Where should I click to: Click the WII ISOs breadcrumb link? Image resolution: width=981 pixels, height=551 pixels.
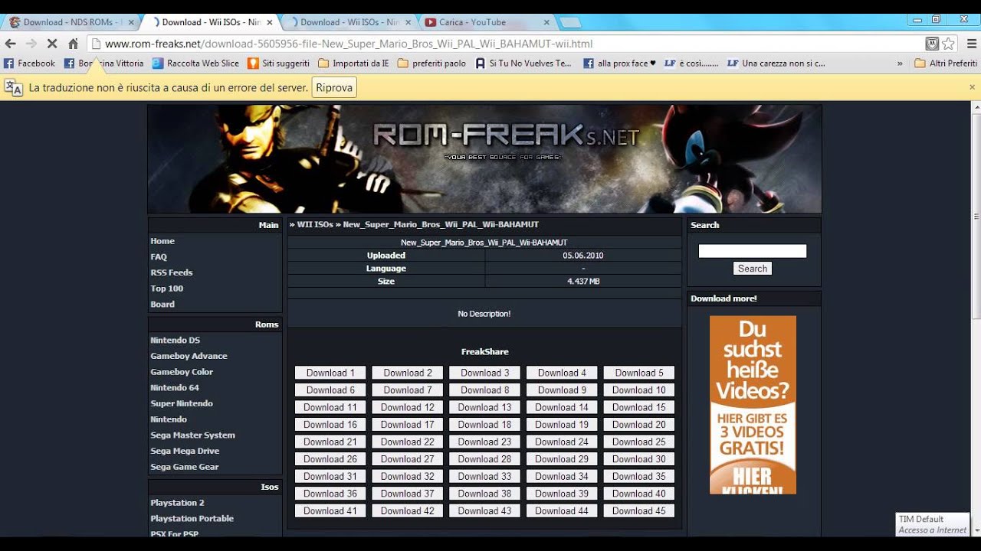click(315, 224)
